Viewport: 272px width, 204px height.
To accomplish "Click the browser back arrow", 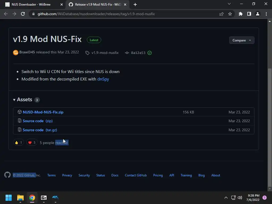I will pos(6,14).
